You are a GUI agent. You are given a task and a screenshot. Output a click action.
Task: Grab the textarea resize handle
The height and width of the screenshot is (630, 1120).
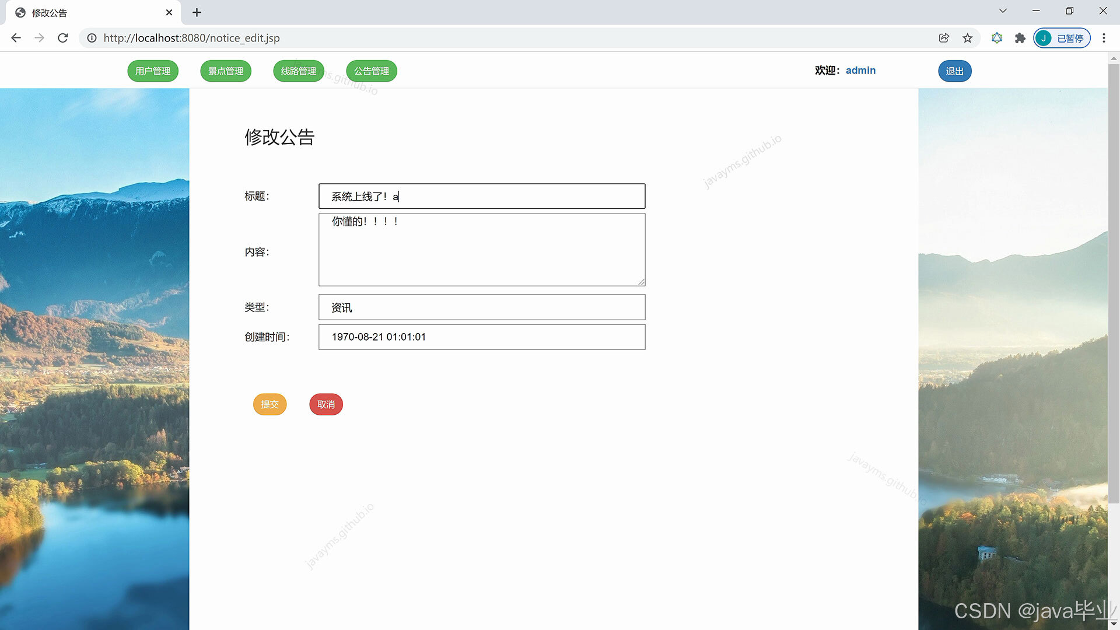tap(641, 282)
